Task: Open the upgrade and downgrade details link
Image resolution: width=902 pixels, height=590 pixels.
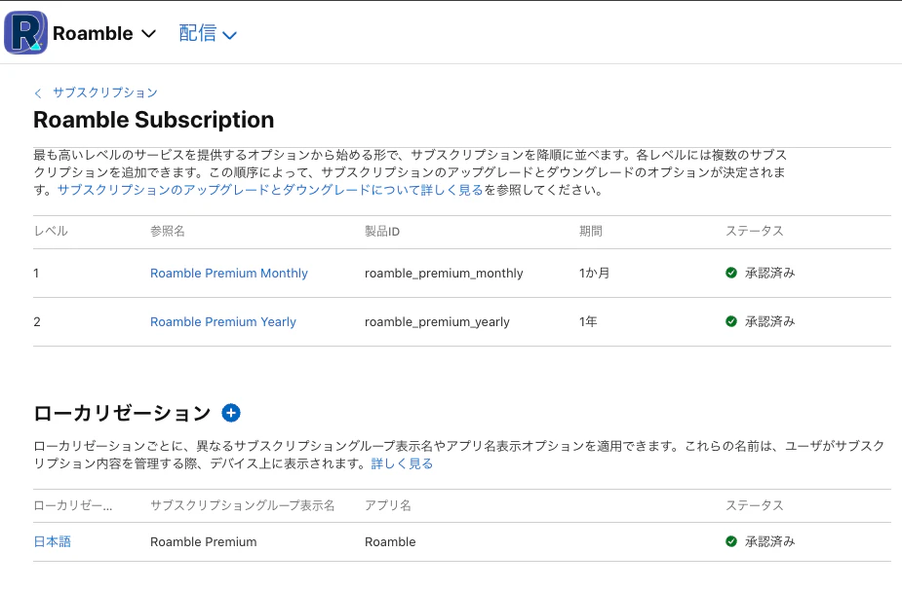Action: 270,190
